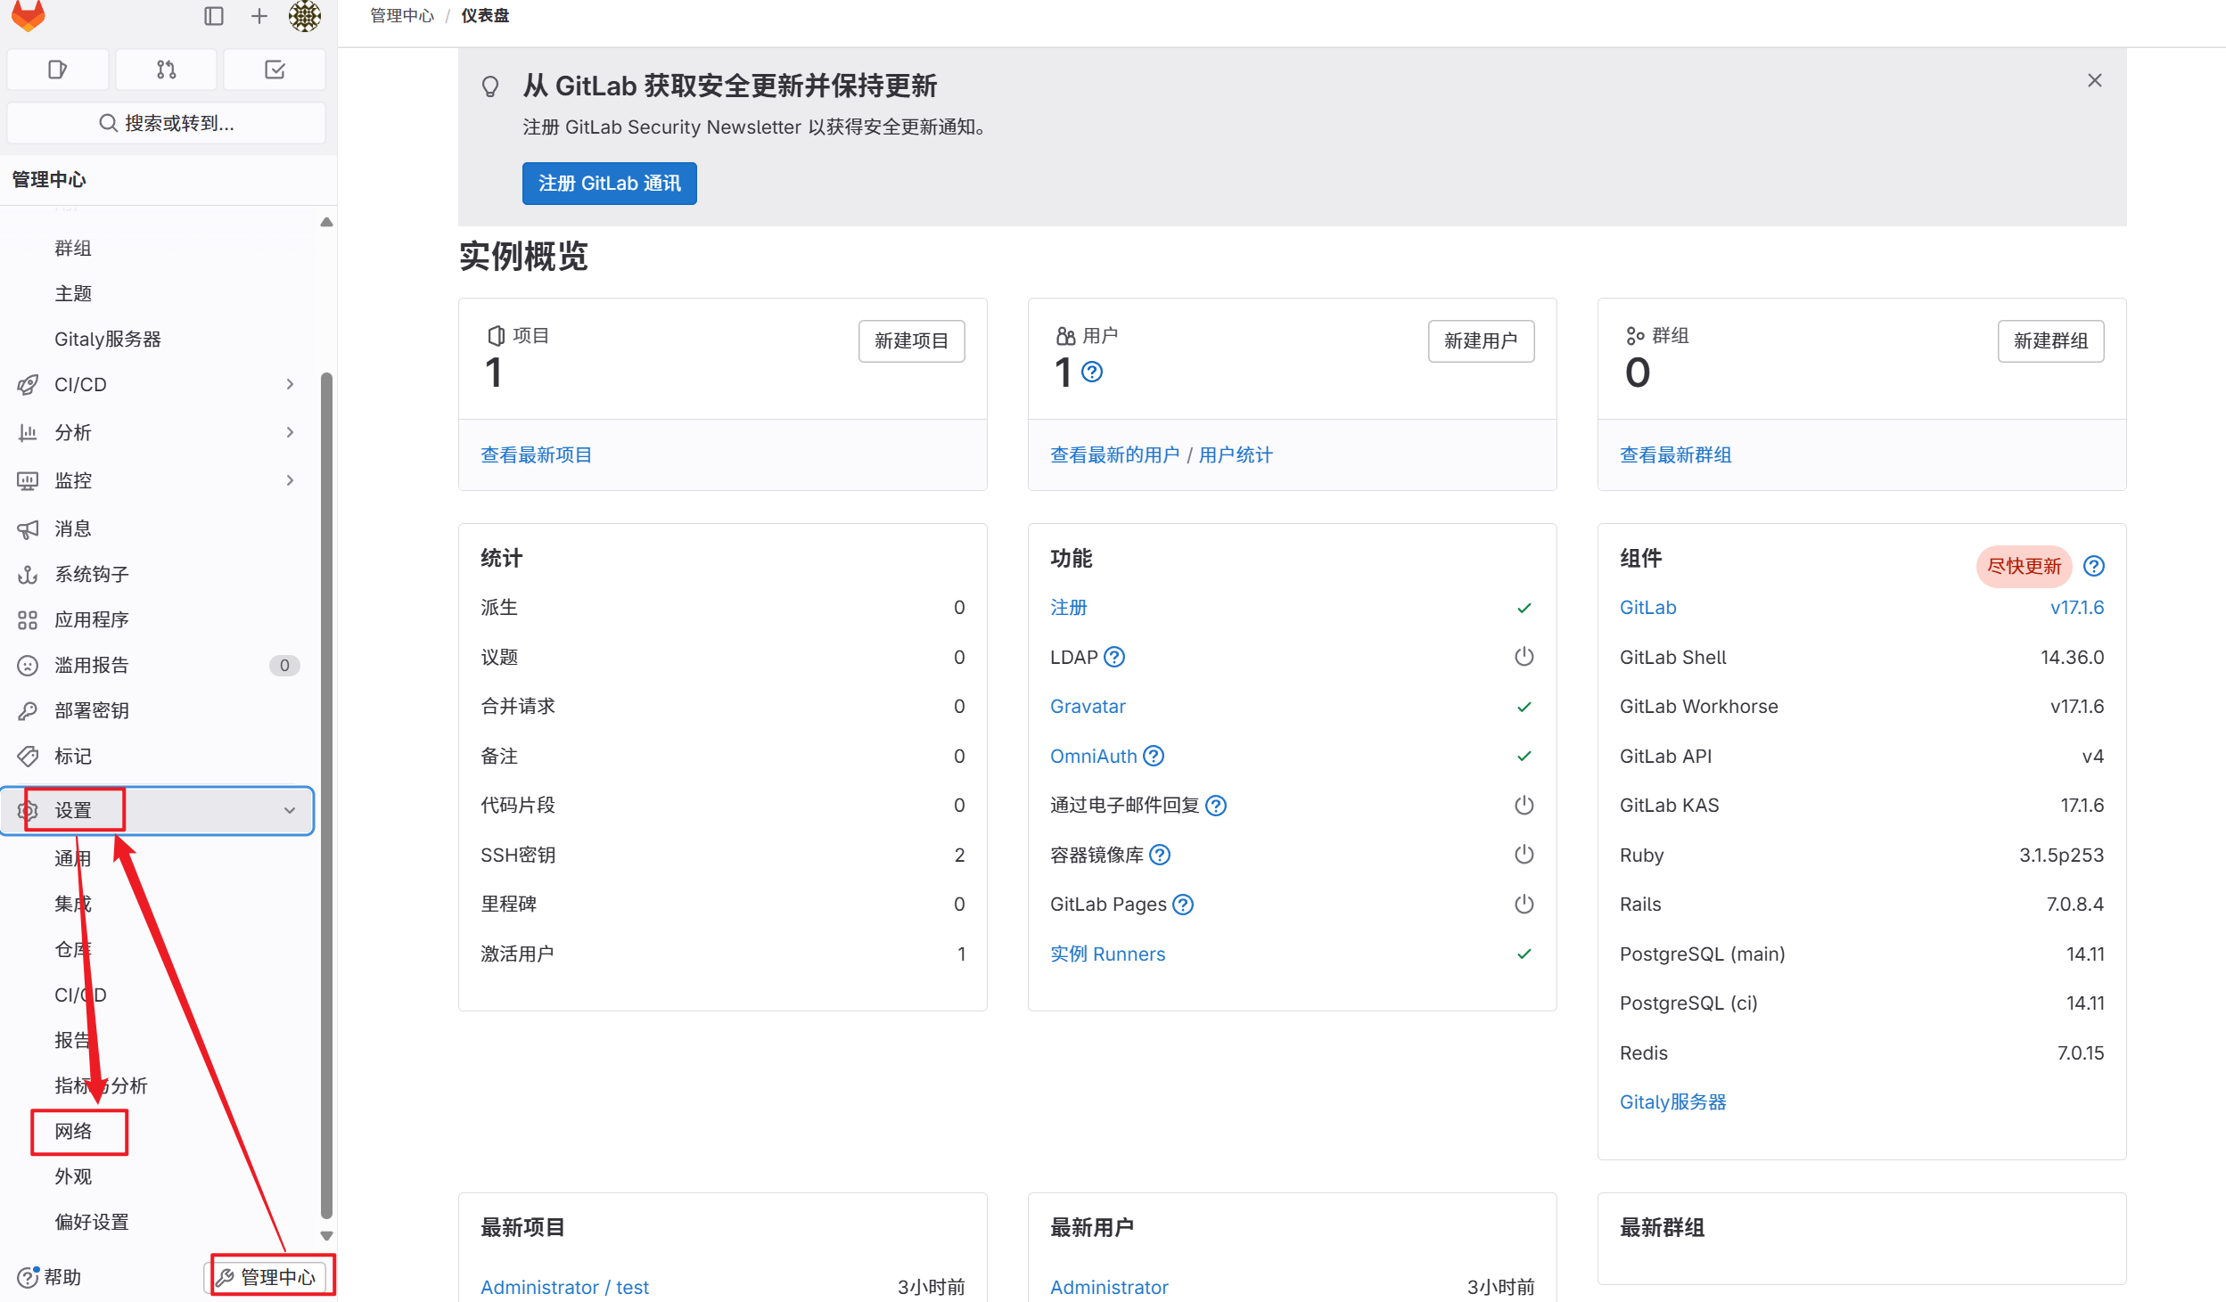Click the 注册 GitLab 通讯 button

click(x=610, y=184)
